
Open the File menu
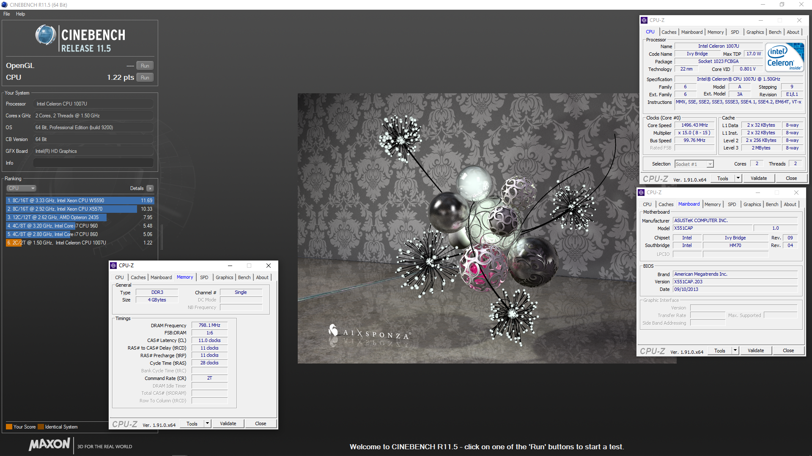(6, 14)
